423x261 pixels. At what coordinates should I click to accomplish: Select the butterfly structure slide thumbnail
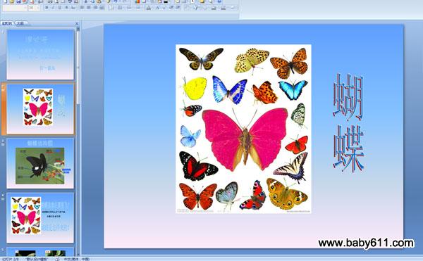[40, 163]
